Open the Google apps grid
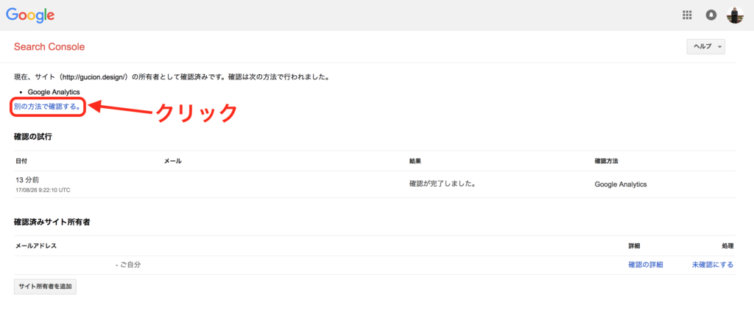This screenshot has height=319, width=754. (687, 15)
